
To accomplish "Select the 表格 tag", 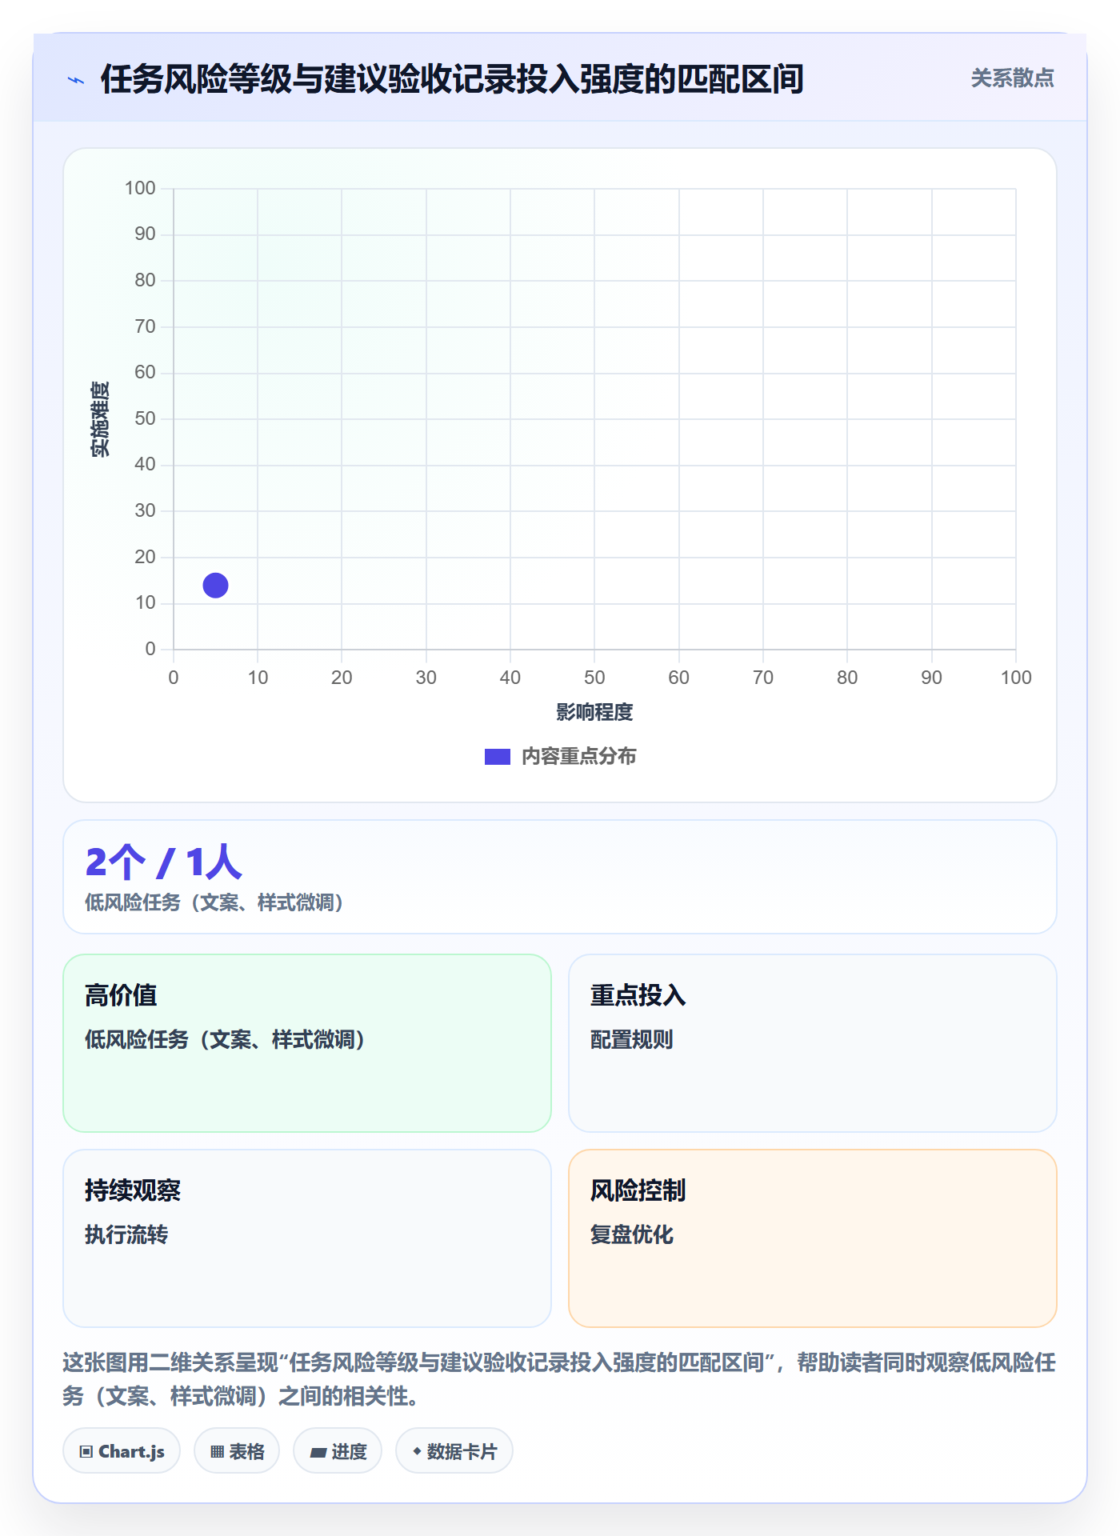I will [237, 1451].
